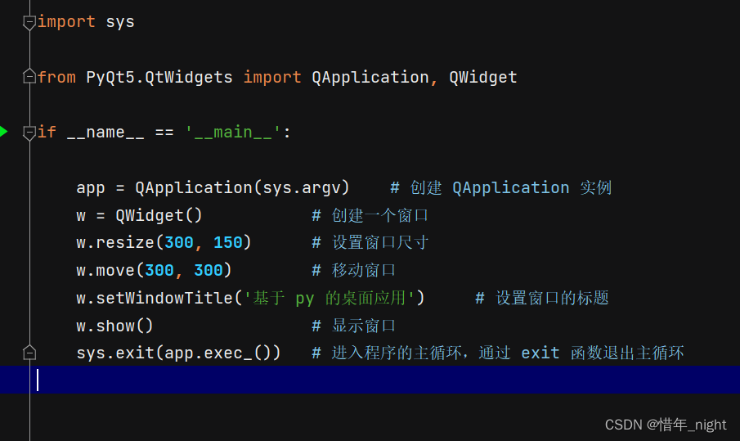Click 'QWidget()' in w assignment
The image size is (740, 441).
click(x=159, y=215)
